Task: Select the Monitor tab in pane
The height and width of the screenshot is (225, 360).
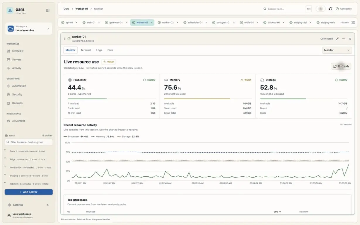Action: click(x=70, y=50)
